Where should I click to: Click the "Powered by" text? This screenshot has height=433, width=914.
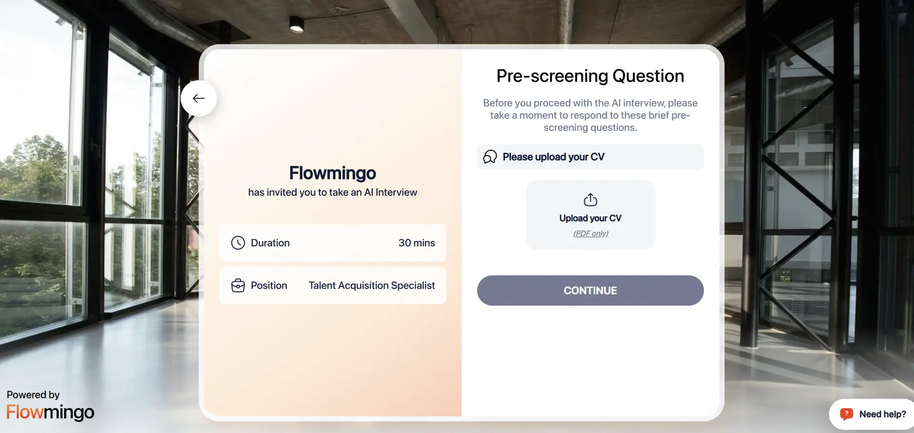pyautogui.click(x=33, y=395)
